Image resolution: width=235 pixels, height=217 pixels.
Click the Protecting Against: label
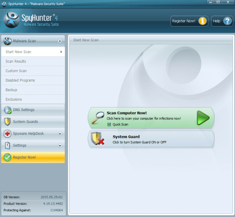[x=17, y=210]
